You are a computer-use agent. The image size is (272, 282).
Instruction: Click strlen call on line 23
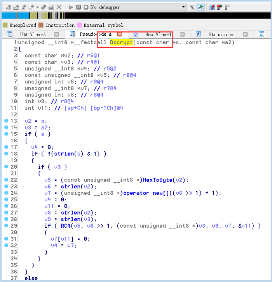coord(70,187)
